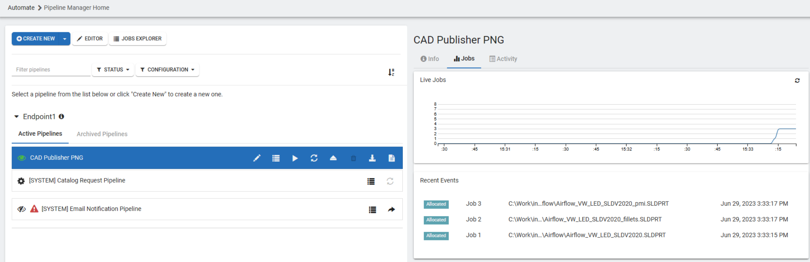Open the Activity tab
The height and width of the screenshot is (262, 810).
503,59
